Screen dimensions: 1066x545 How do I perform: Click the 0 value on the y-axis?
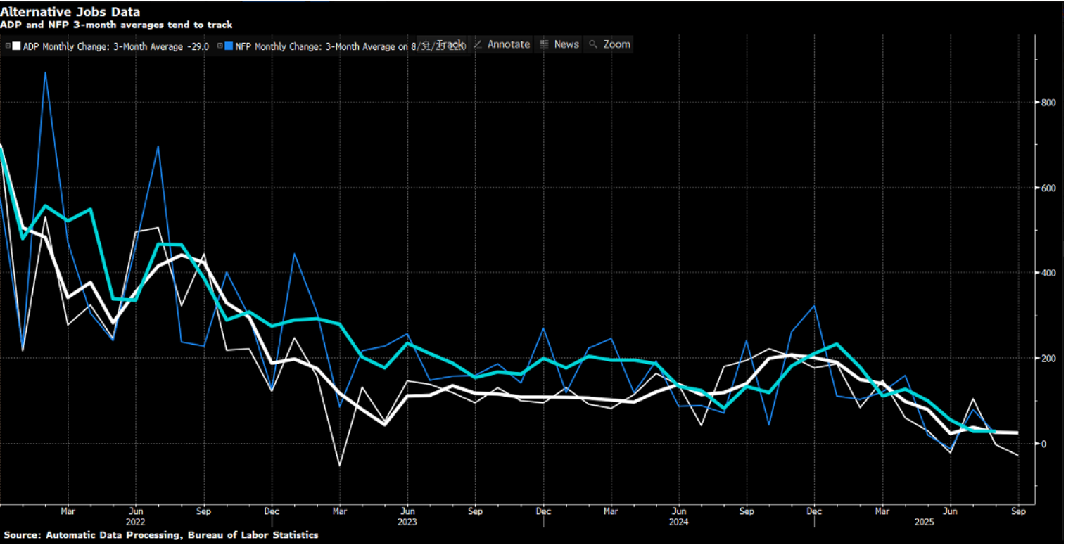(1045, 444)
